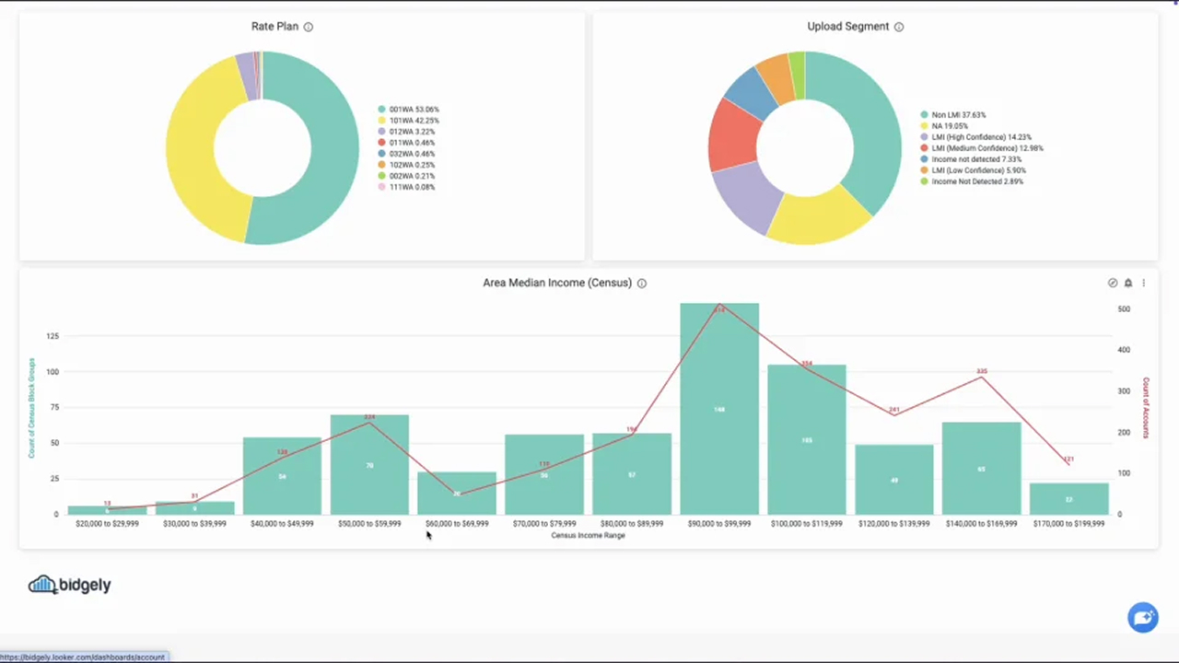Click the Area Median Income (Census) title
Viewport: 1179px width, 663px height.
coord(556,283)
